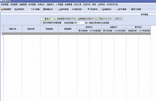Open the 采购管理 menu
Image resolution: width=156 pixels, height=101 pixels.
(x=14, y=4)
